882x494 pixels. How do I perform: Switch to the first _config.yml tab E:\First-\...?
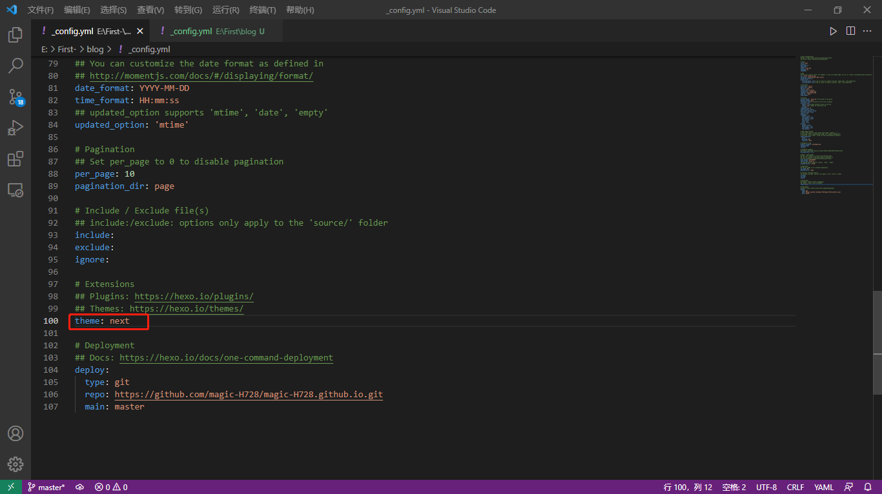[x=90, y=31]
